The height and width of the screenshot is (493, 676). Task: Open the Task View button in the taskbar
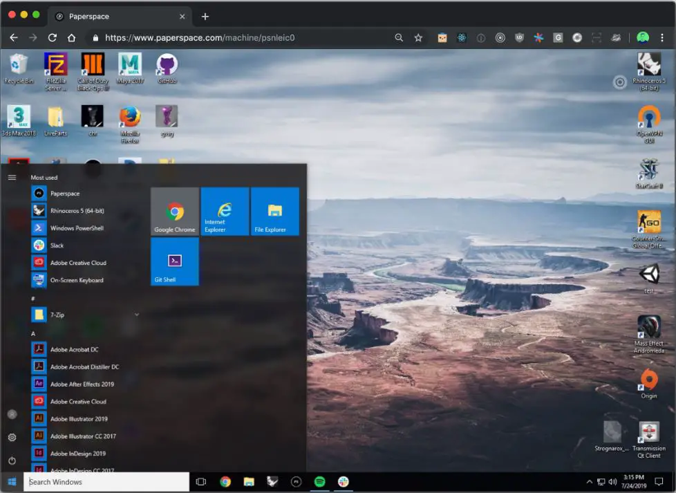coord(201,482)
